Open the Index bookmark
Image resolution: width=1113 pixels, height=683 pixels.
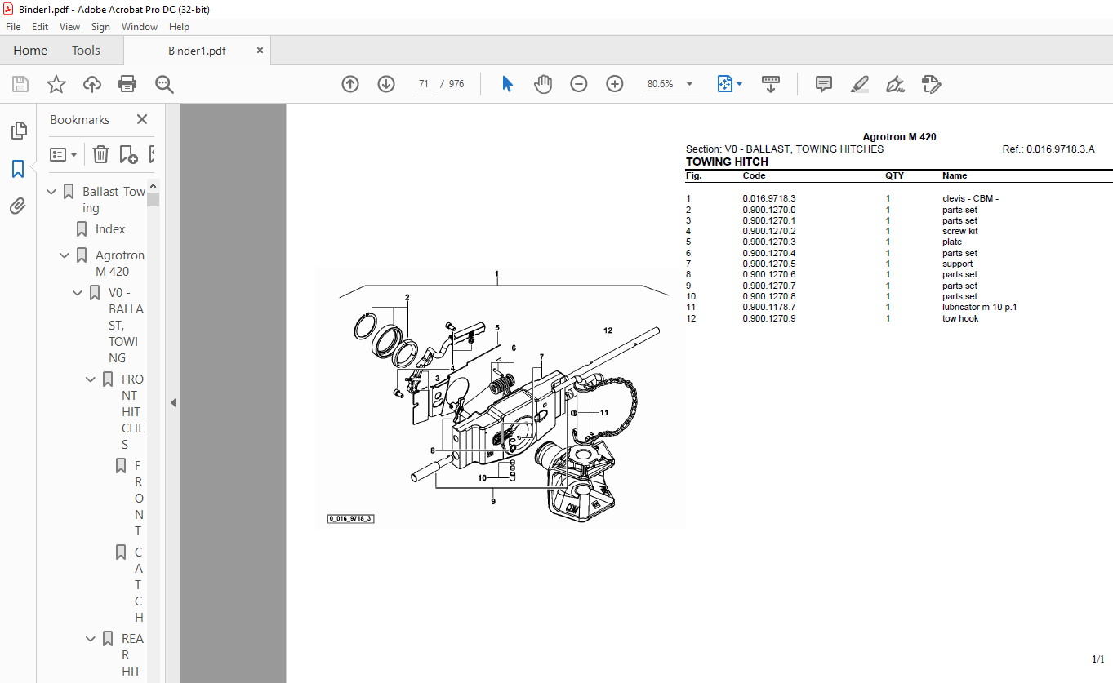coord(110,229)
